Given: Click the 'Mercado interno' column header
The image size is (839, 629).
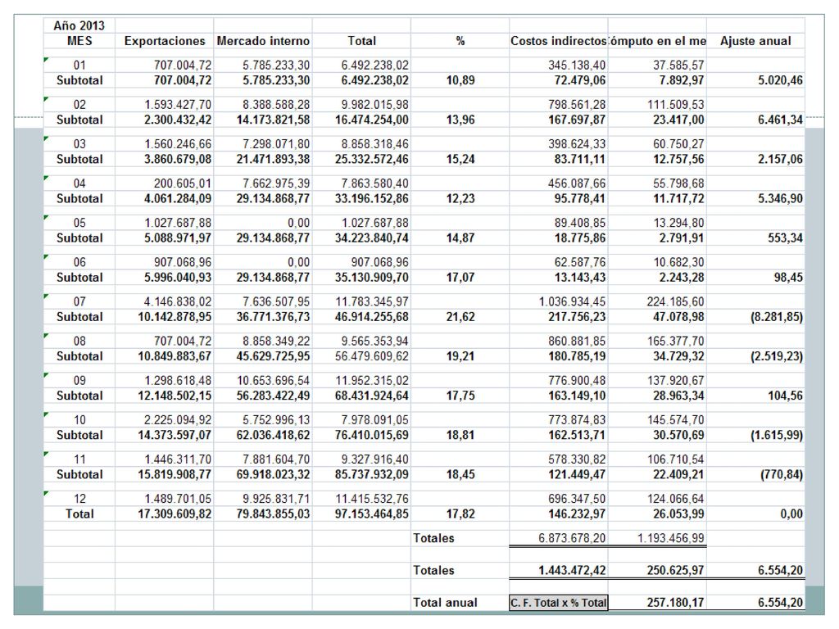Looking at the screenshot, I should tap(263, 41).
